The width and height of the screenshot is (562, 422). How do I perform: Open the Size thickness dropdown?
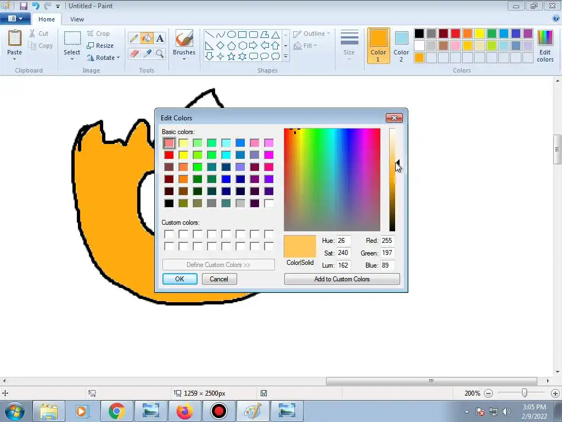tap(349, 45)
